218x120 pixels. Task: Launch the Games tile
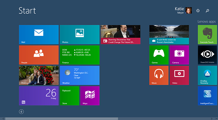(159, 55)
